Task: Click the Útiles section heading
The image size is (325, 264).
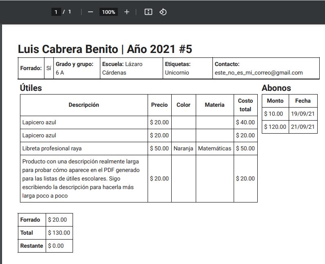Action: [31, 88]
